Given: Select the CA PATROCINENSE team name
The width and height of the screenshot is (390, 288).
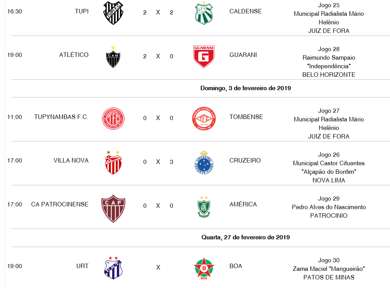Looking at the screenshot, I should 60,204.
